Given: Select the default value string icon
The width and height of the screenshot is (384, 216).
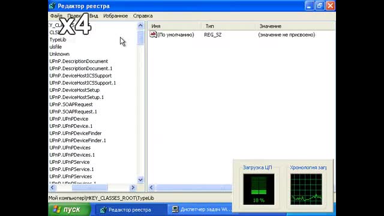Looking at the screenshot, I should click(153, 35).
